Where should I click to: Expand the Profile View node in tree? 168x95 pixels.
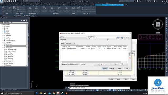(3, 39)
